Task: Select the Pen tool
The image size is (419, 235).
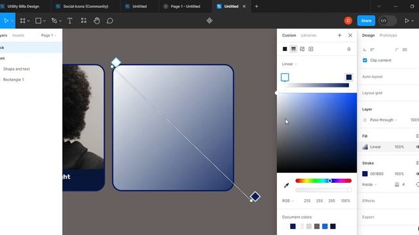Action: click(54, 20)
